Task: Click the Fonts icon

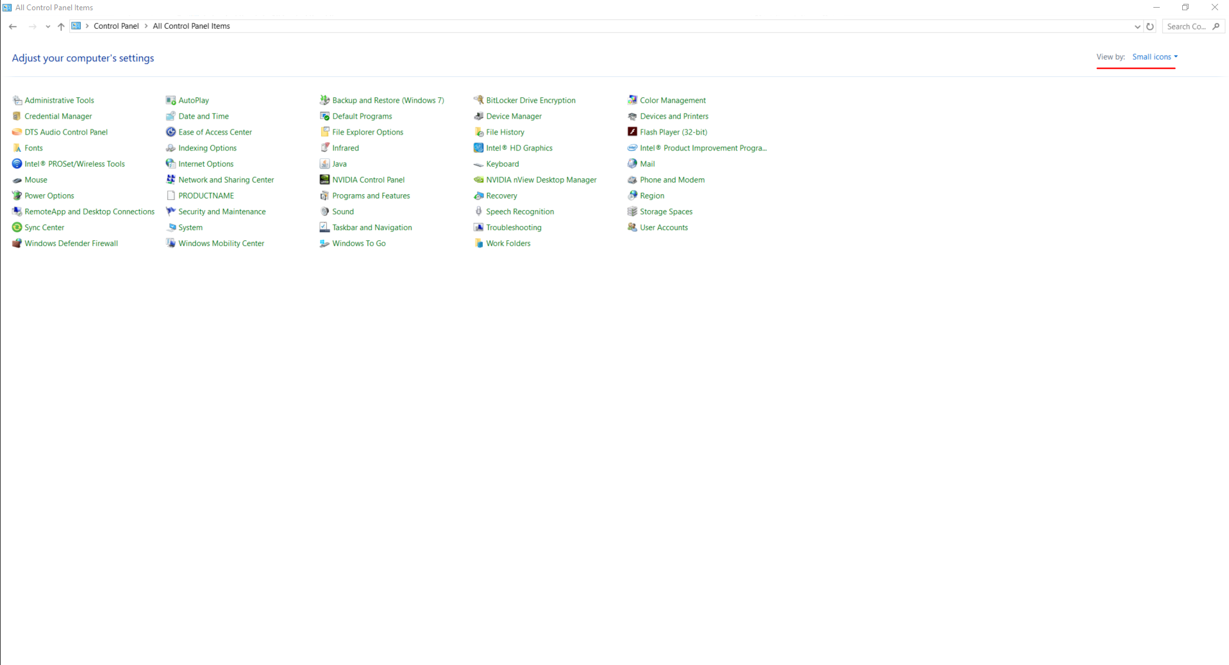Action: pos(17,148)
